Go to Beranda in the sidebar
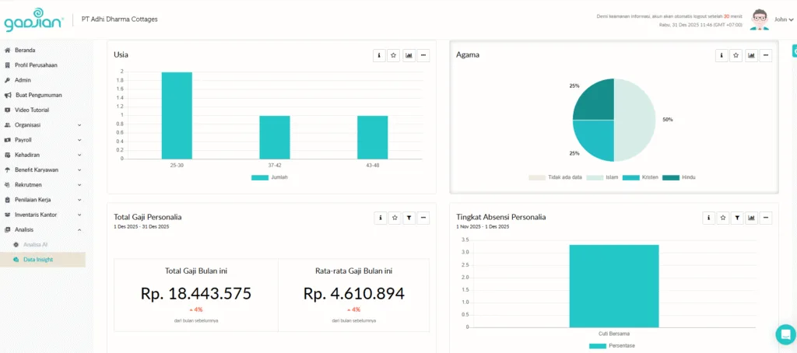This screenshot has width=797, height=353. [x=25, y=51]
